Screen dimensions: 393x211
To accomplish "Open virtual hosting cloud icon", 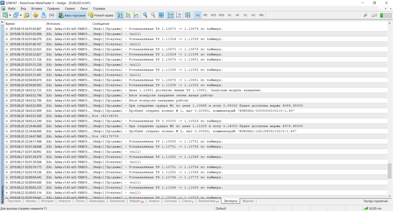I will pyautogui.click(x=44, y=15).
